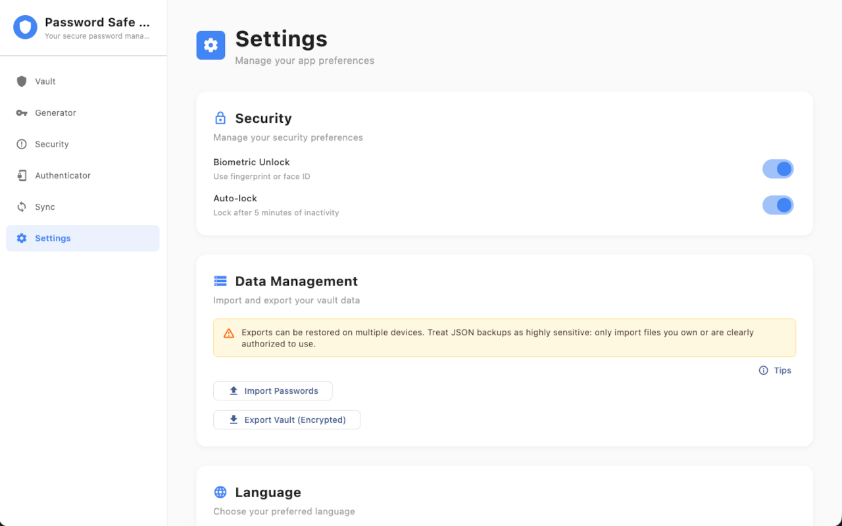The height and width of the screenshot is (526, 842).
Task: Click "Manage your security preferences" text
Action: (x=288, y=137)
